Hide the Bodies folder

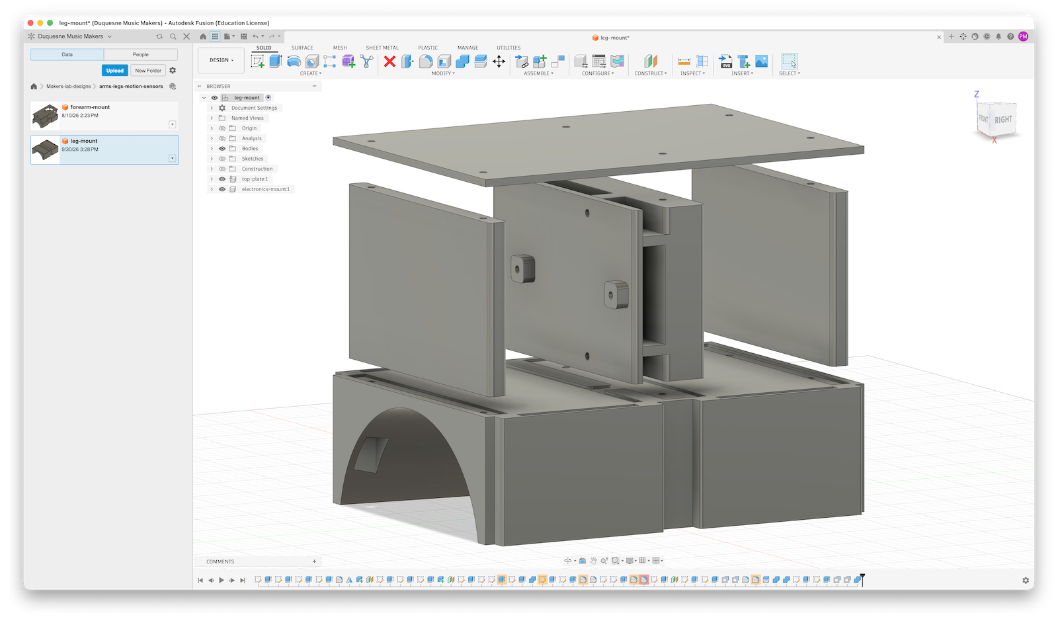[222, 149]
